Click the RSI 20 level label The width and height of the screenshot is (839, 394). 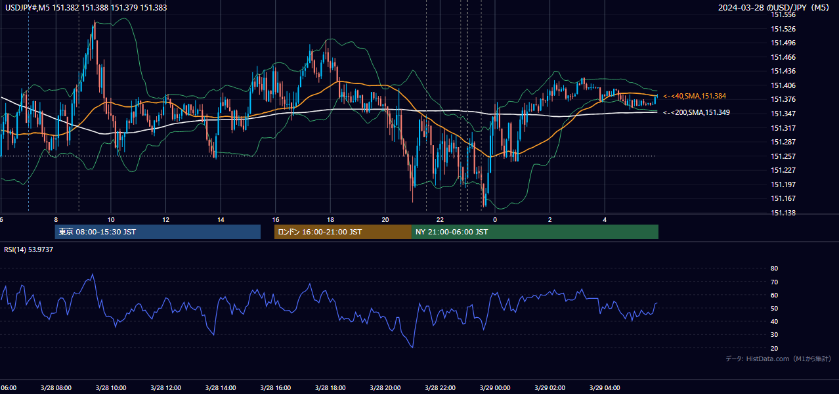click(x=774, y=348)
